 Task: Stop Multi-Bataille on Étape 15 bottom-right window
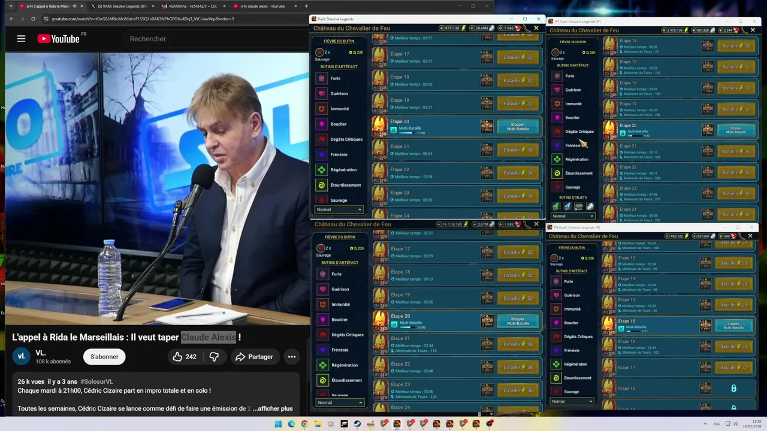pyautogui.click(x=733, y=326)
